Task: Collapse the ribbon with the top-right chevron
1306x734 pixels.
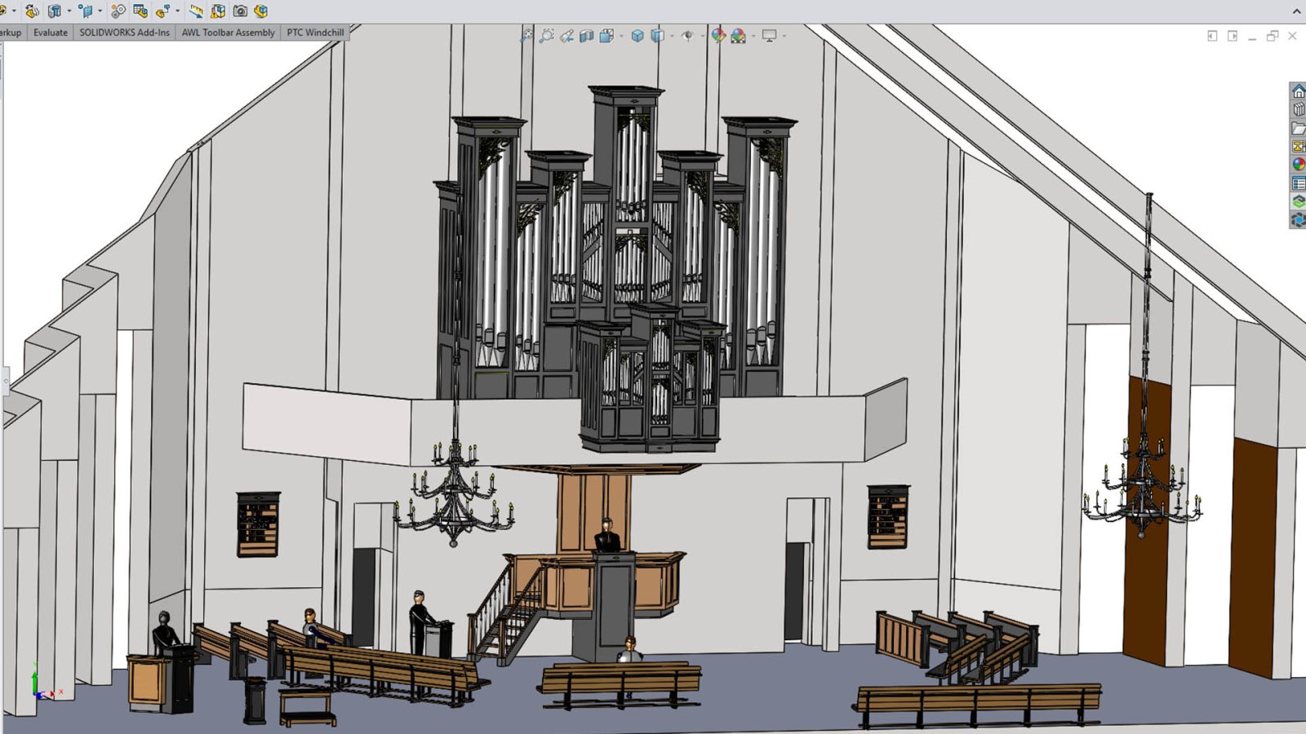Action: pos(1297,11)
